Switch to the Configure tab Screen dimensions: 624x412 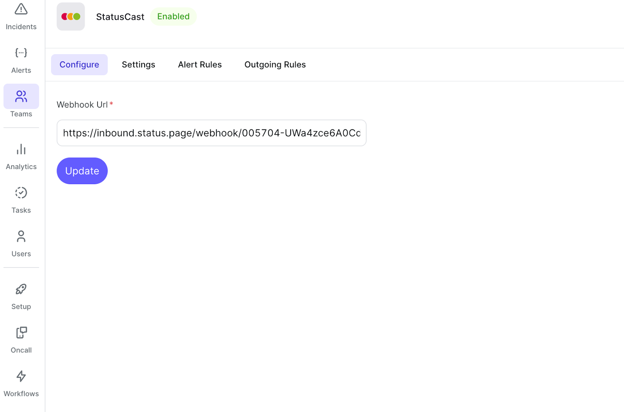(x=79, y=65)
